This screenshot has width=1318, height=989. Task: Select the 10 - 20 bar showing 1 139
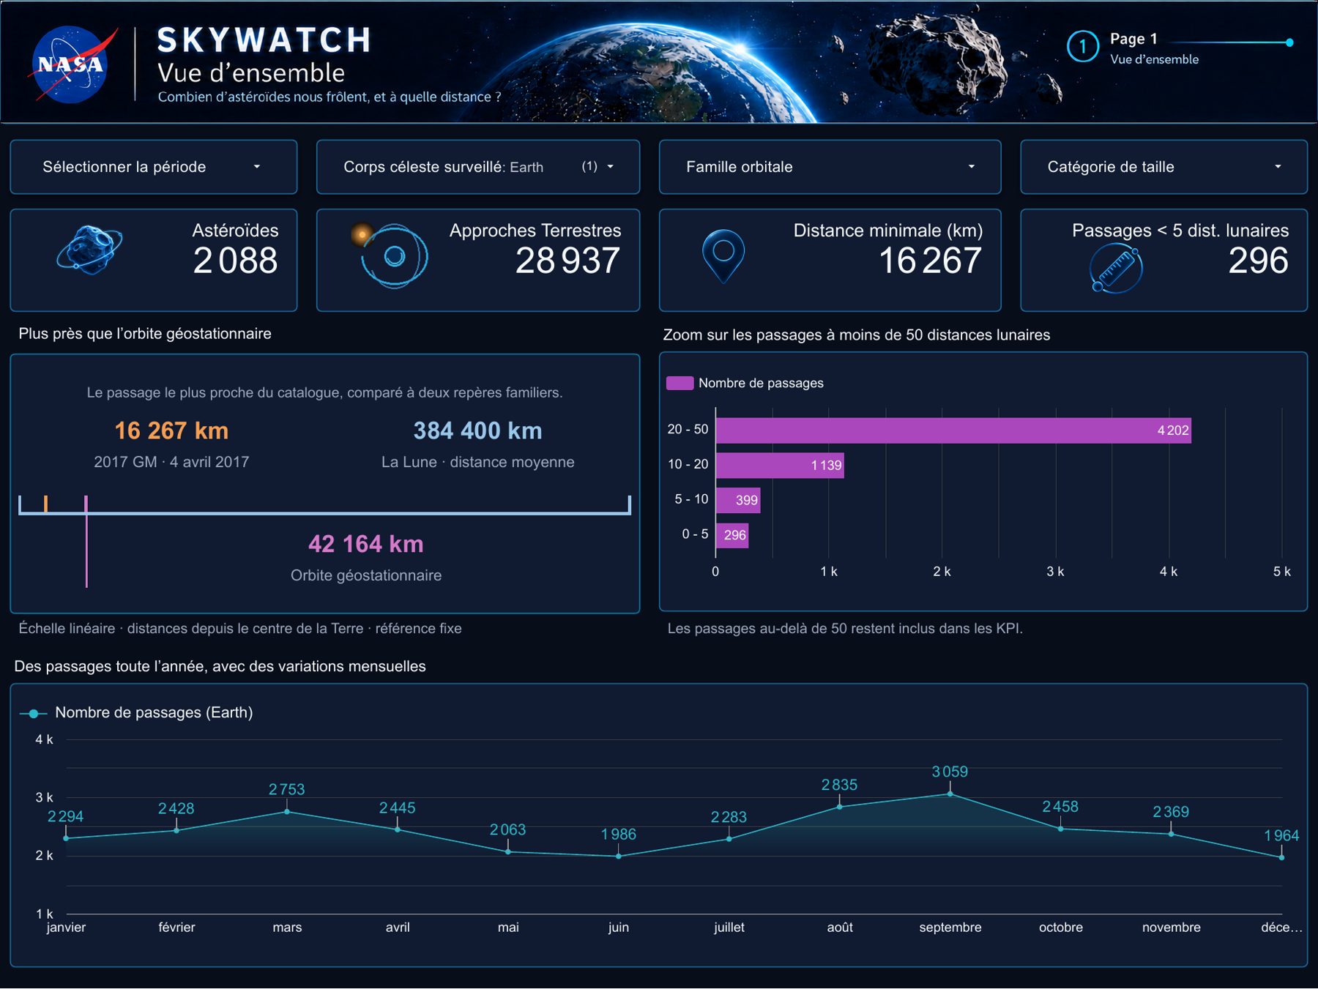tap(780, 466)
